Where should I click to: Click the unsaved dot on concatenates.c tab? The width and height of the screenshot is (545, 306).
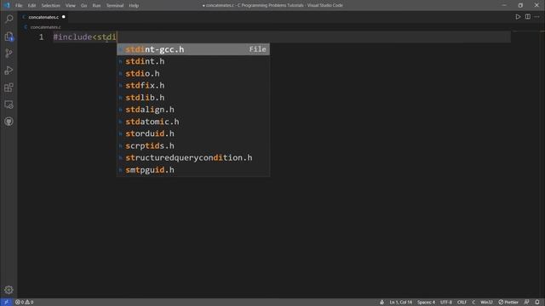tap(64, 17)
